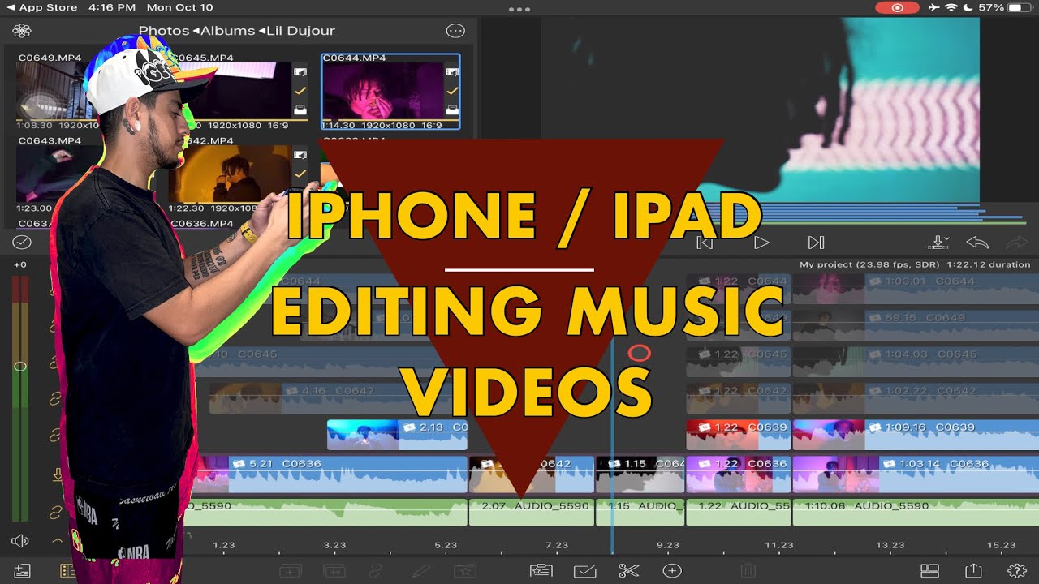
Task: Return to the App Store via back link
Action: pos(42,7)
